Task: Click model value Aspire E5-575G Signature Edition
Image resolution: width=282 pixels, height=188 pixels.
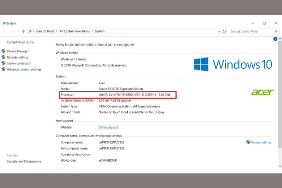Action: pos(121,89)
